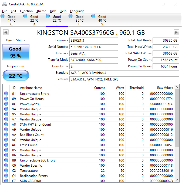Click status orb for attribute B5
Screen dimensions: 182x185
[x=6, y=150]
